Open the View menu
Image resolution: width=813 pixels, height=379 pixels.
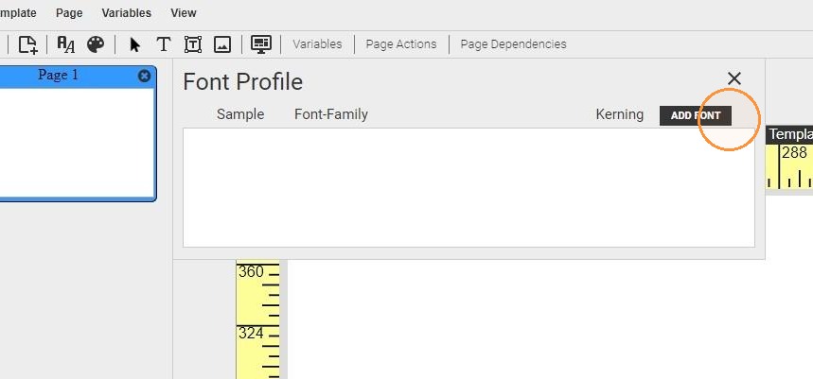pyautogui.click(x=184, y=13)
